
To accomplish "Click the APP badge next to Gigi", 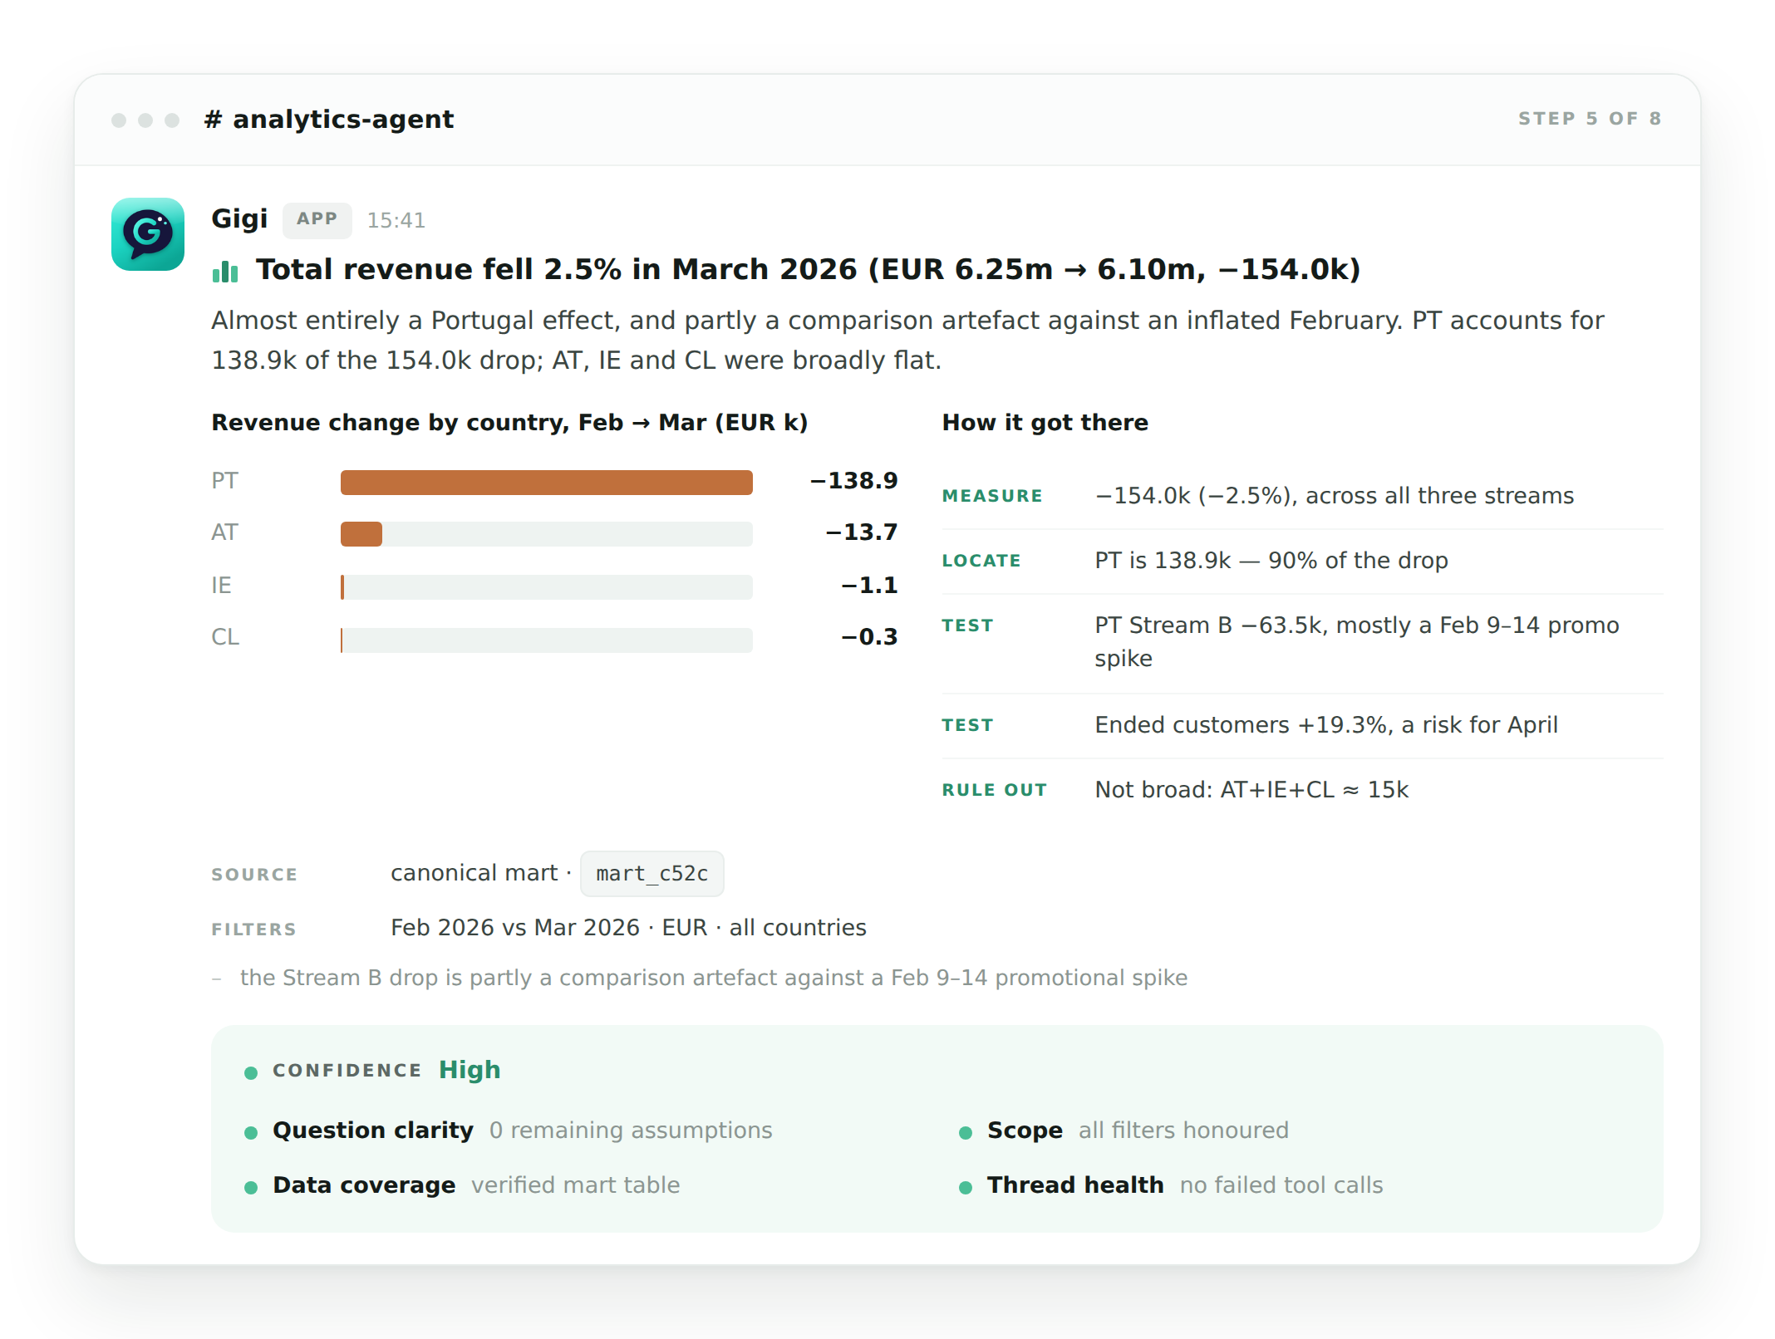I will 317,219.
